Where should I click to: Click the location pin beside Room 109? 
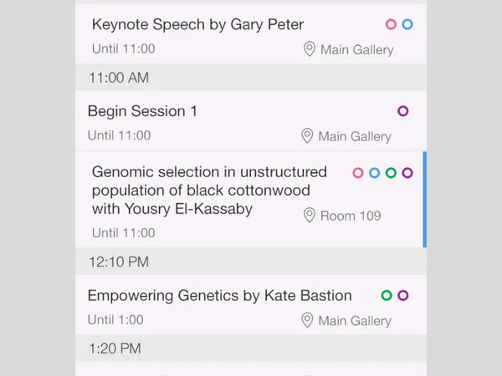tap(309, 216)
